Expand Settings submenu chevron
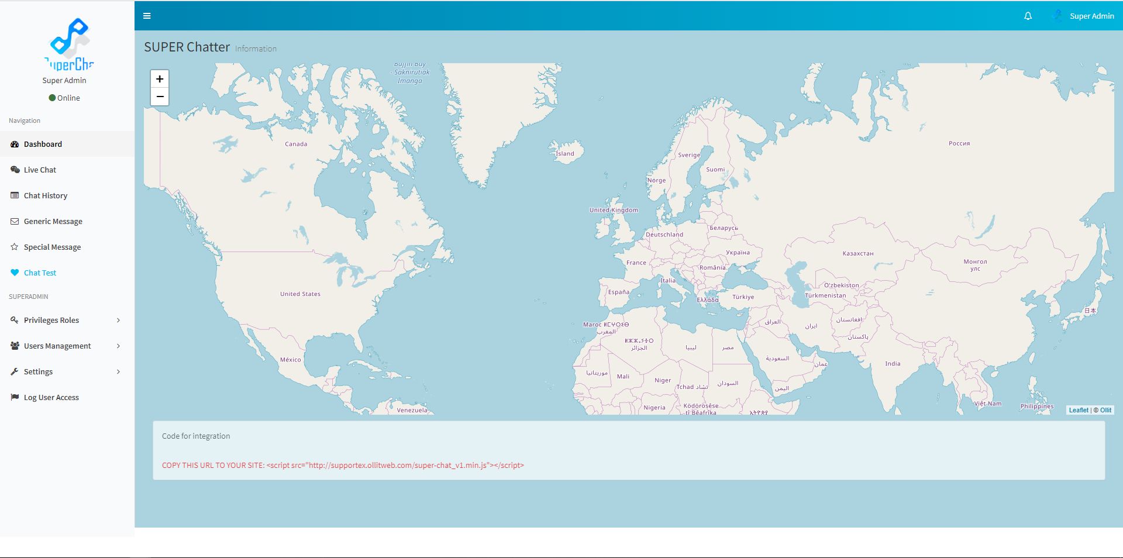 point(118,371)
